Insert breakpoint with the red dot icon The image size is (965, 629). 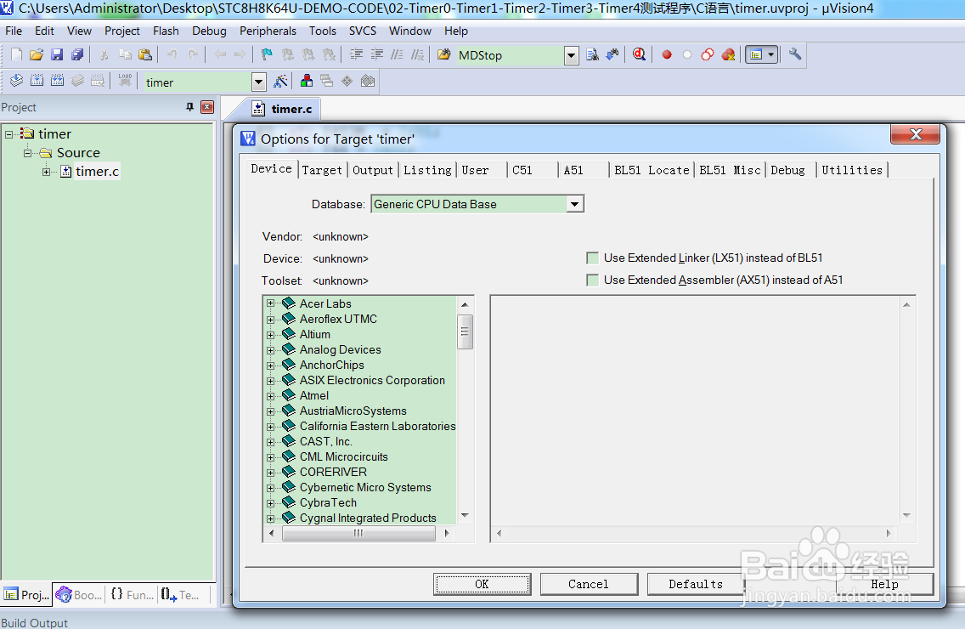click(x=667, y=55)
